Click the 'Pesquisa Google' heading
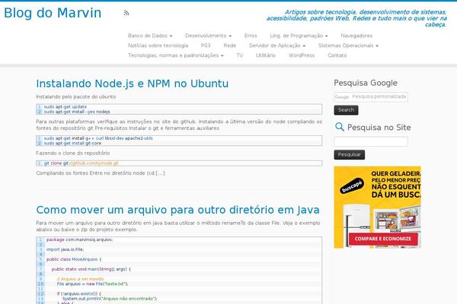The height and width of the screenshot is (304, 457). (366, 83)
